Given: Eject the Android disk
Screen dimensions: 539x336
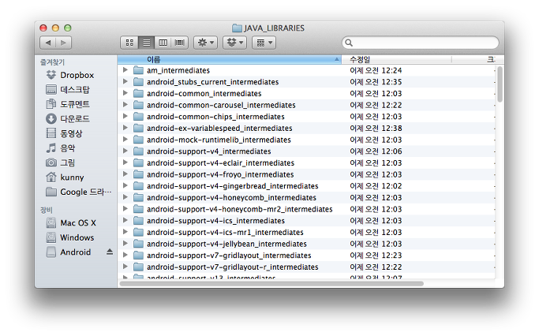Looking at the screenshot, I should 110,252.
